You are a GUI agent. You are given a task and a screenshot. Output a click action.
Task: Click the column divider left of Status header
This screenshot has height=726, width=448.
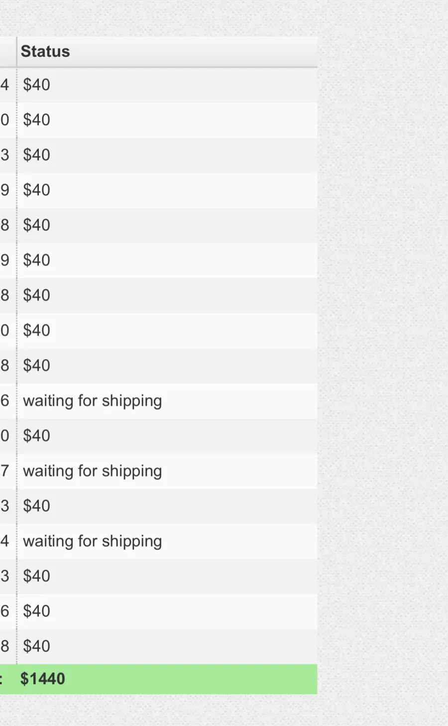[16, 52]
